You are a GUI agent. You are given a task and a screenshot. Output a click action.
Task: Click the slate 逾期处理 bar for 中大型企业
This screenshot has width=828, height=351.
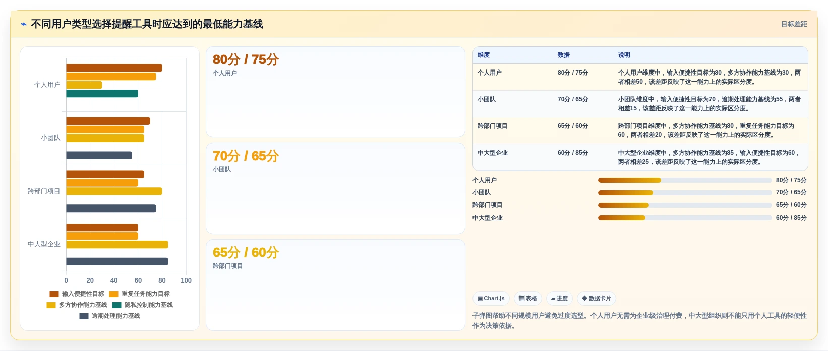pos(117,261)
